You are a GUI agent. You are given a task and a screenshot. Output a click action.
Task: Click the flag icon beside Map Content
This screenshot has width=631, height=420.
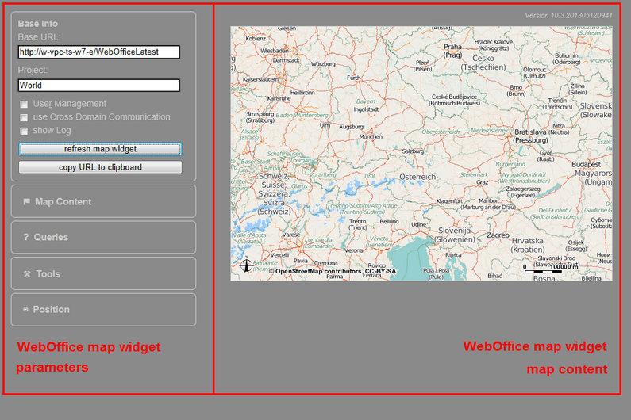(x=26, y=201)
